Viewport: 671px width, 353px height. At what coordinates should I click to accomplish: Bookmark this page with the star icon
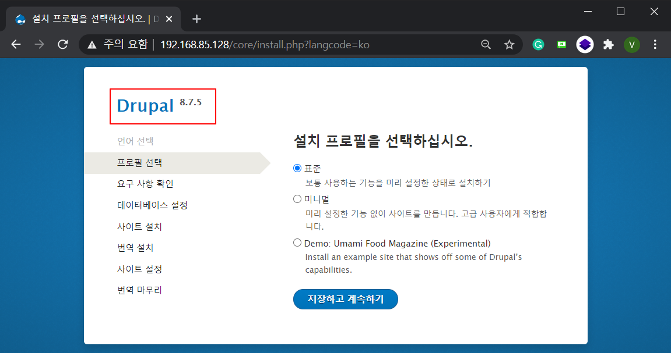509,44
